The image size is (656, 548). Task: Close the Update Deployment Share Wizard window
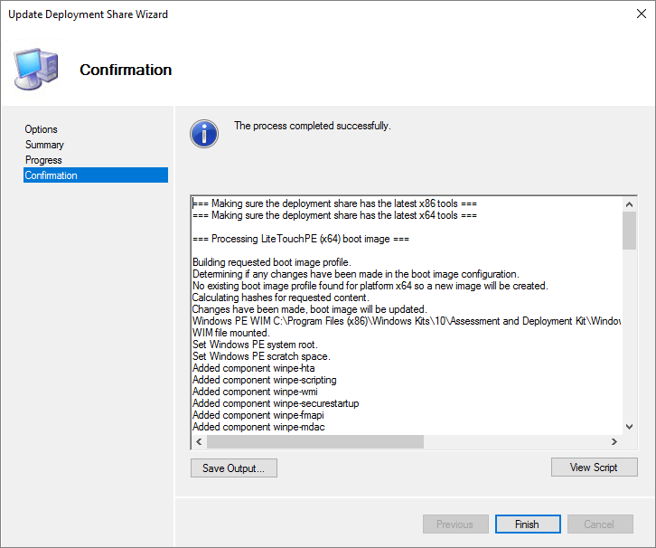tap(634, 14)
